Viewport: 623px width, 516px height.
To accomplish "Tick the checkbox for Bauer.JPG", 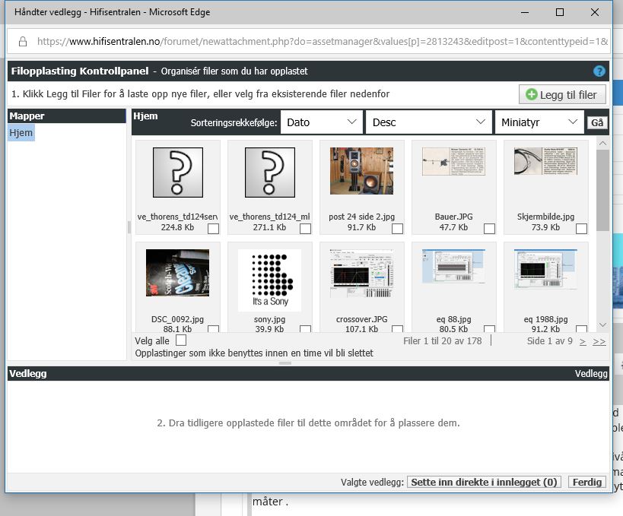I will coord(489,228).
